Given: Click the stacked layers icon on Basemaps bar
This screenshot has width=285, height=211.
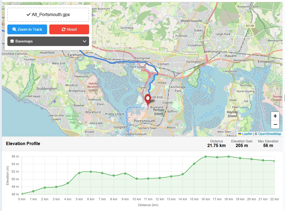Looking at the screenshot, I should coord(12,41).
